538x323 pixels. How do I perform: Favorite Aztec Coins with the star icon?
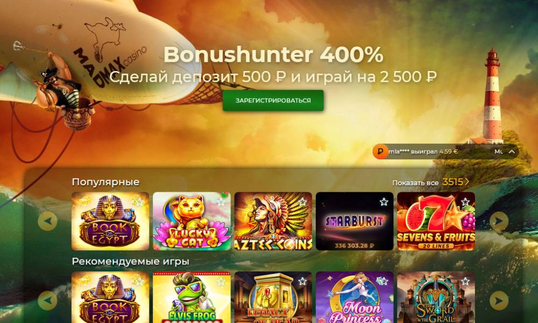[302, 202]
